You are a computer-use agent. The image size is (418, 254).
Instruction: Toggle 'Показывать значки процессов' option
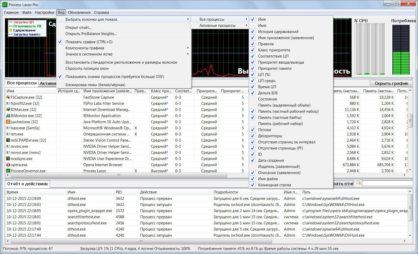[124, 76]
